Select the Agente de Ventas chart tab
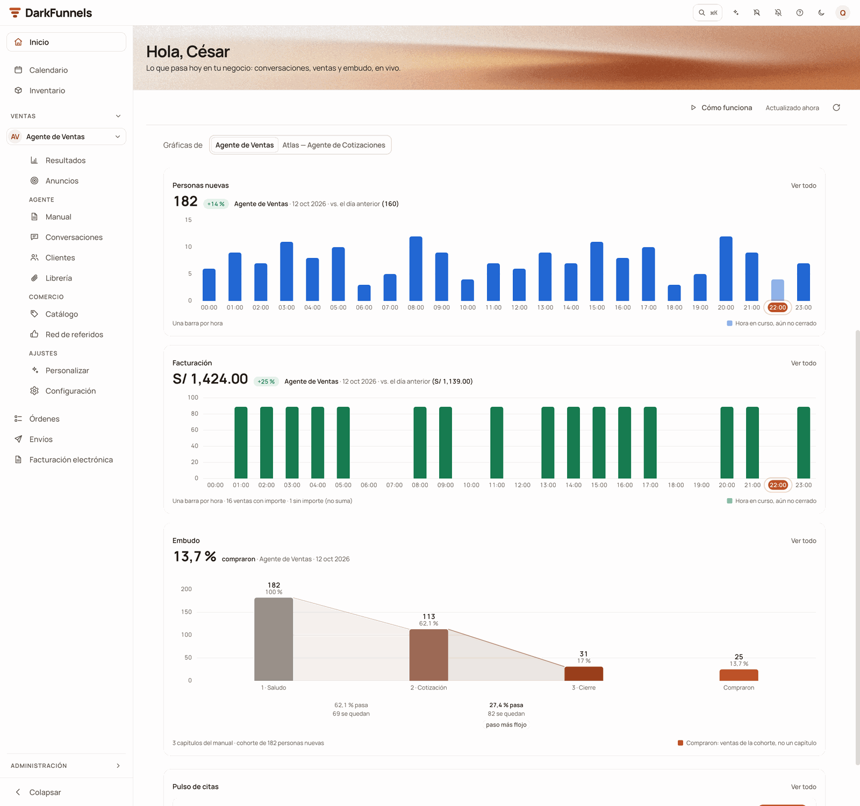 [x=245, y=145]
